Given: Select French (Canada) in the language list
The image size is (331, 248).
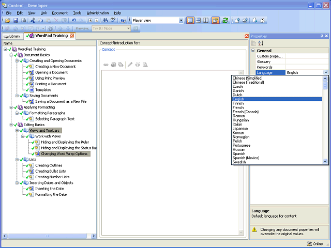Looking at the screenshot, I should (x=246, y=112).
